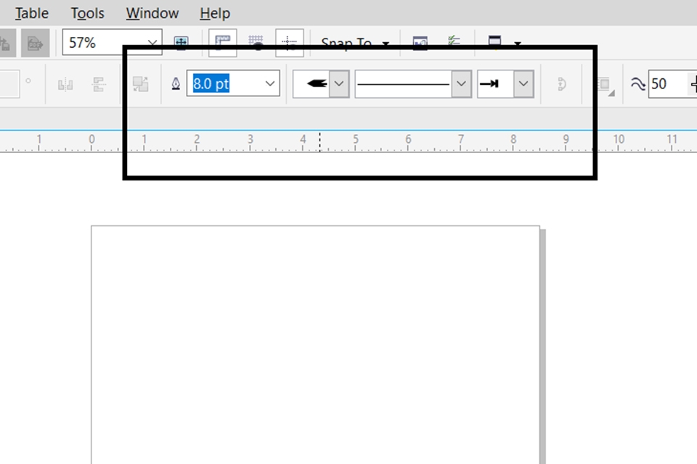Viewport: 697px width, 464px height.
Task: Expand the zoom level dropdown arrow
Action: (x=152, y=43)
